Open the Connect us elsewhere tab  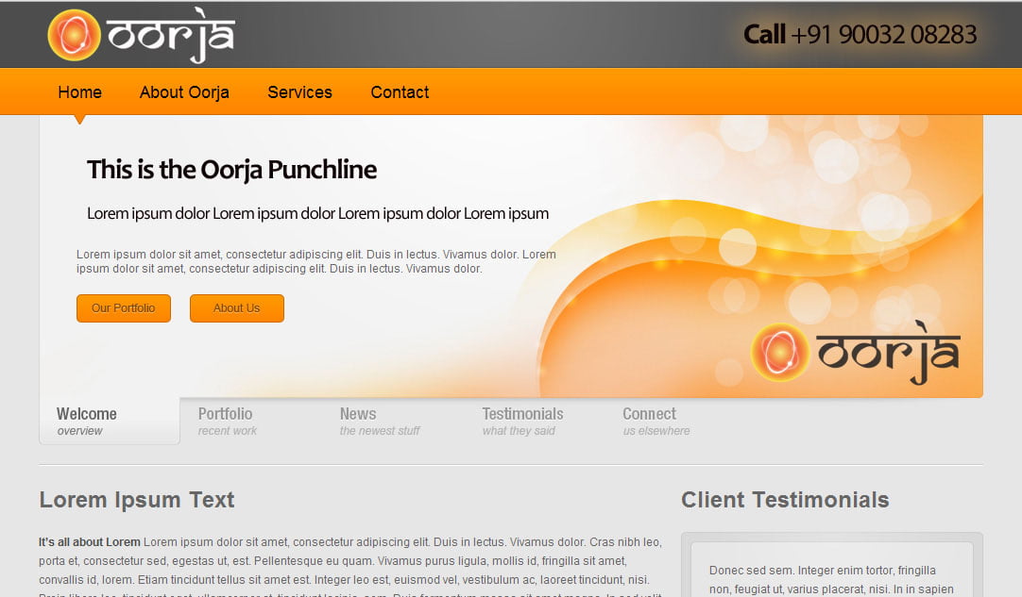point(655,419)
